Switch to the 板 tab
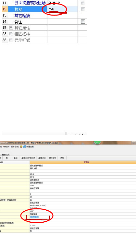This screenshot has width=136, height=234. click(7, 158)
